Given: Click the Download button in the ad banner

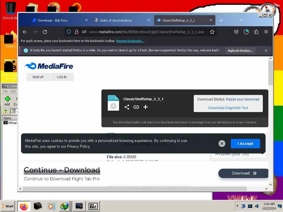Looking at the screenshot, I should click(x=243, y=173).
